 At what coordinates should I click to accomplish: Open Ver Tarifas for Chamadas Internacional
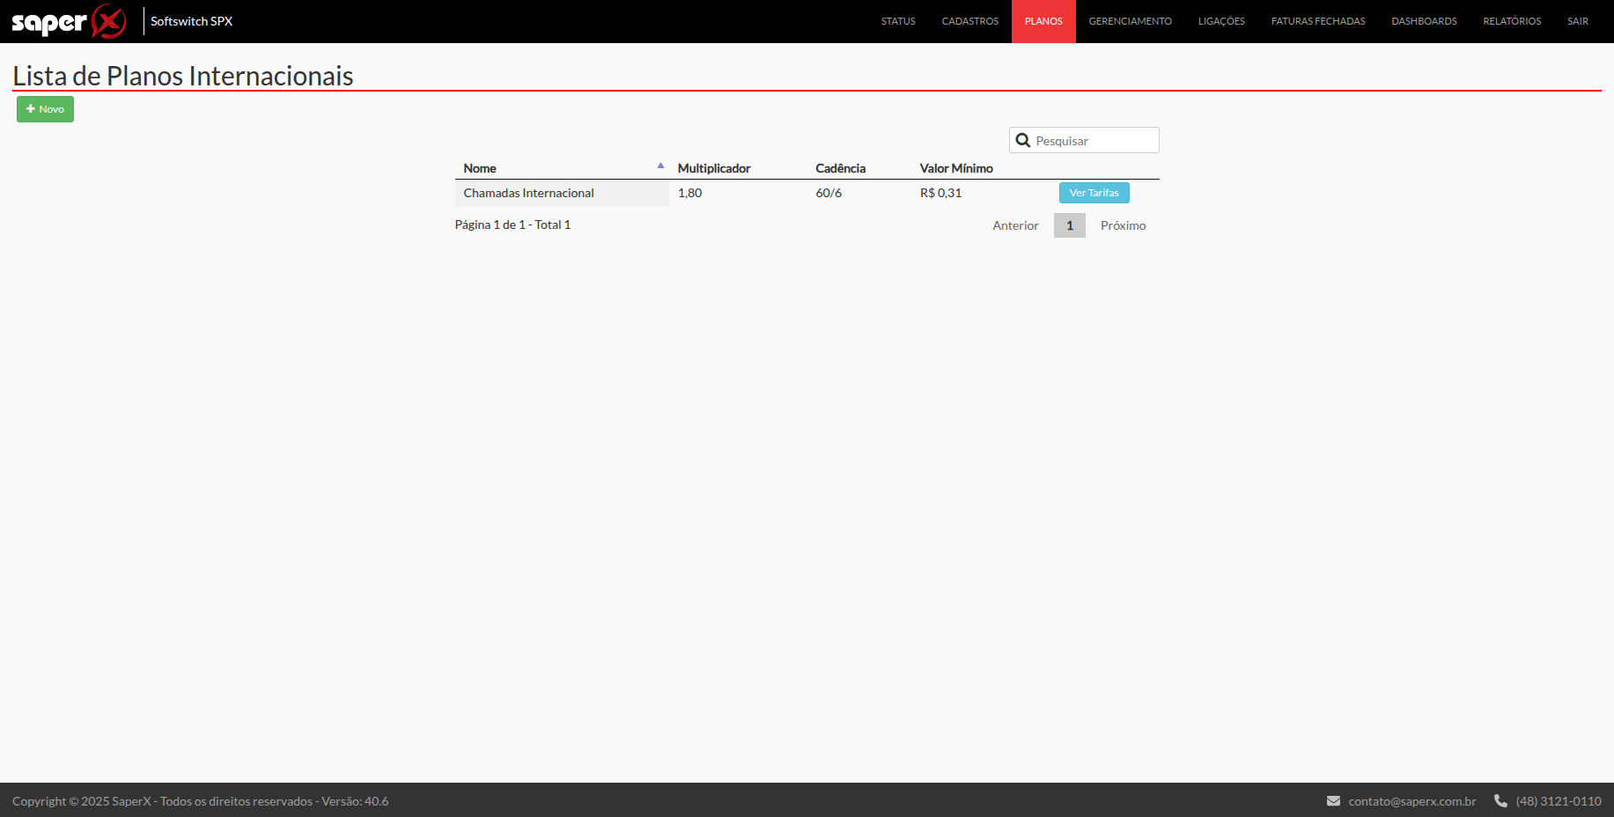(x=1094, y=193)
